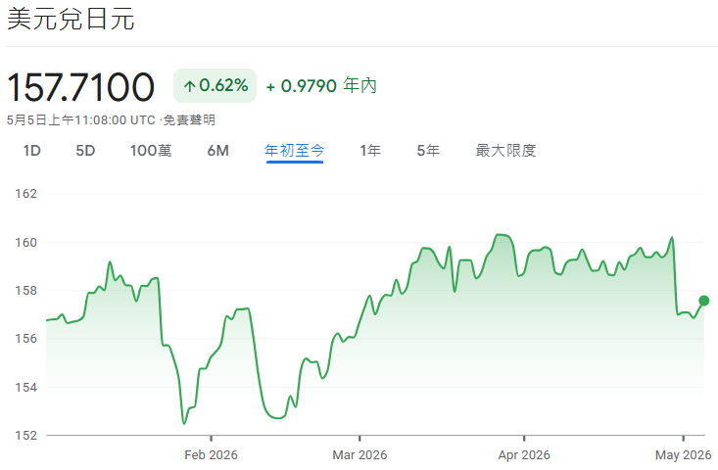
Task: Show the 最大限度 range
Action: coord(505,151)
